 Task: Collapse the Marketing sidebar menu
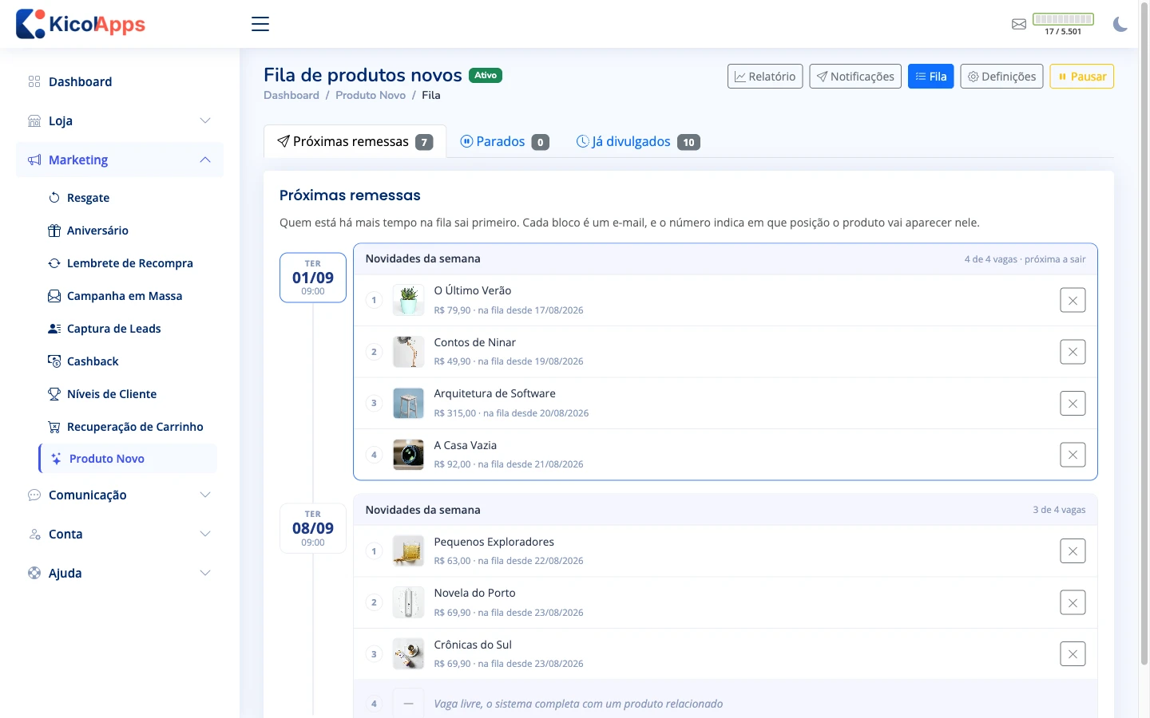click(120, 160)
